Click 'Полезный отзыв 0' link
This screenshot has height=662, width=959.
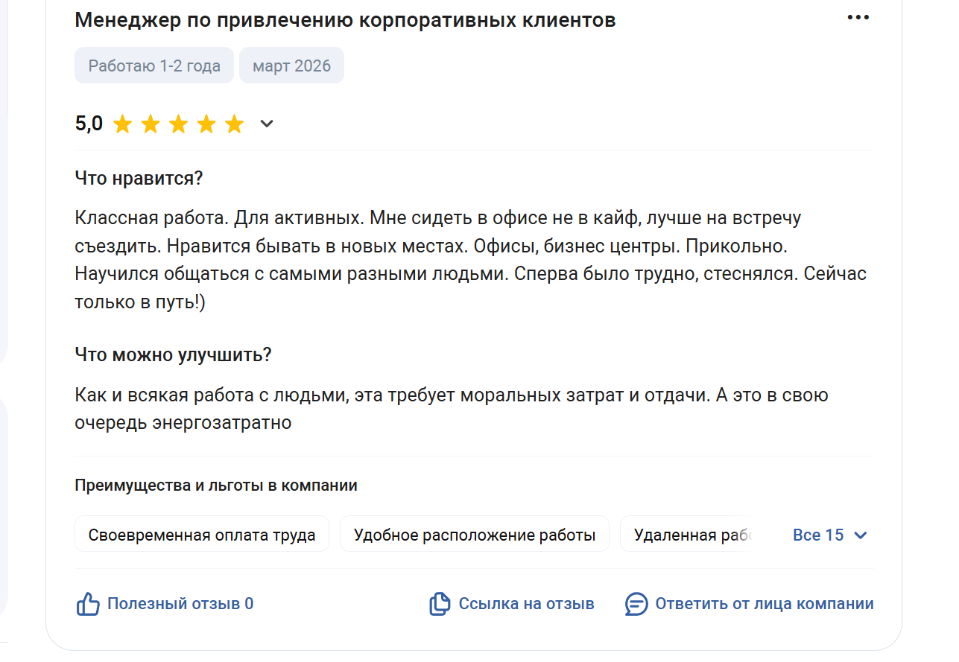(x=180, y=604)
